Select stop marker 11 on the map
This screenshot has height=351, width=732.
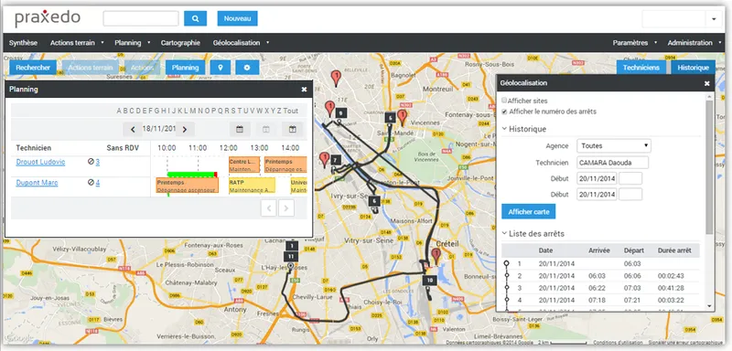290,256
